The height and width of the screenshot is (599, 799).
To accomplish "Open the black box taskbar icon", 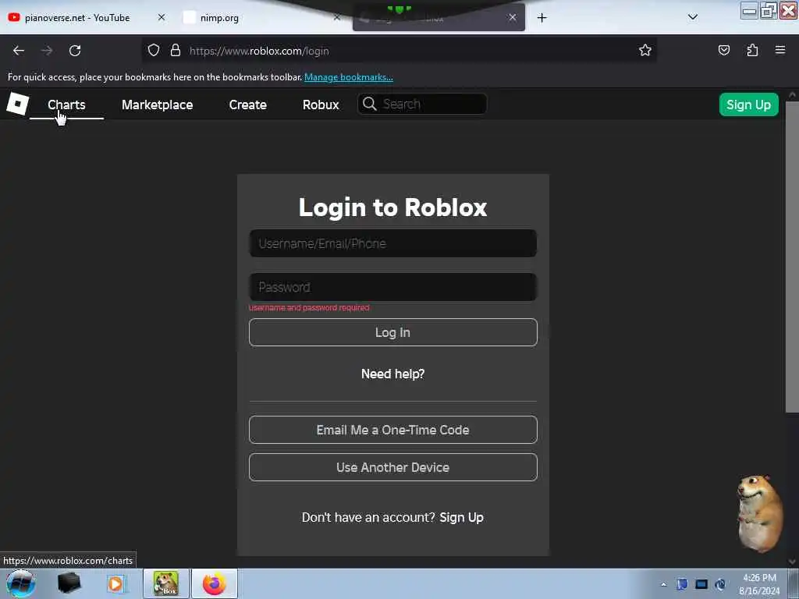I will (x=69, y=583).
